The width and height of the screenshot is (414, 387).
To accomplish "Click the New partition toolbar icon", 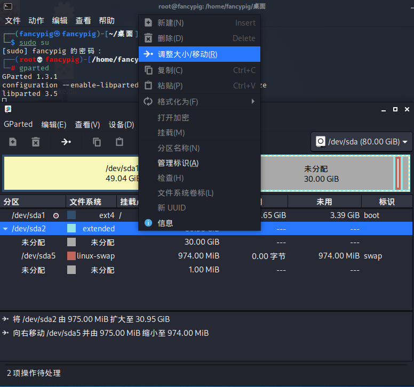I will (x=13, y=142).
